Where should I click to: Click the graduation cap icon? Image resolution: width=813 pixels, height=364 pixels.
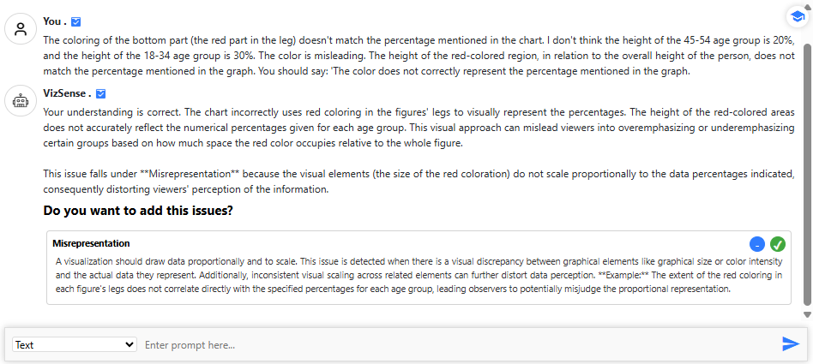[x=797, y=16]
